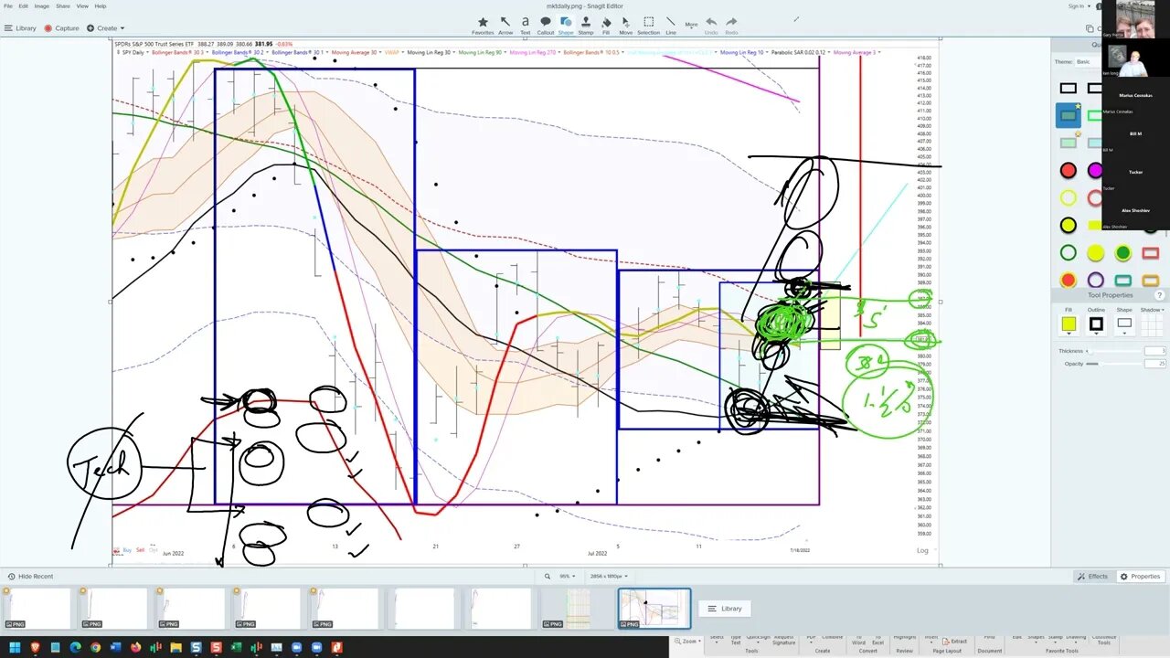Screen dimensions: 1170x658
Task: Click the magnifier zoom icon below canvas
Action: [548, 577]
